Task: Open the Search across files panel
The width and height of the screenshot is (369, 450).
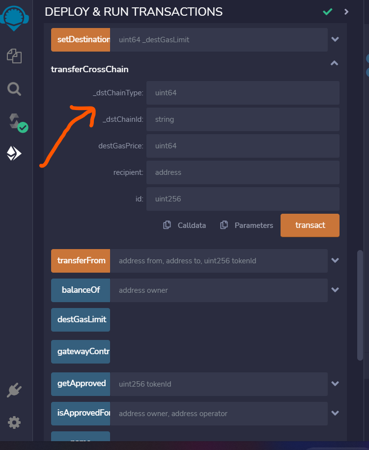Action: [14, 89]
